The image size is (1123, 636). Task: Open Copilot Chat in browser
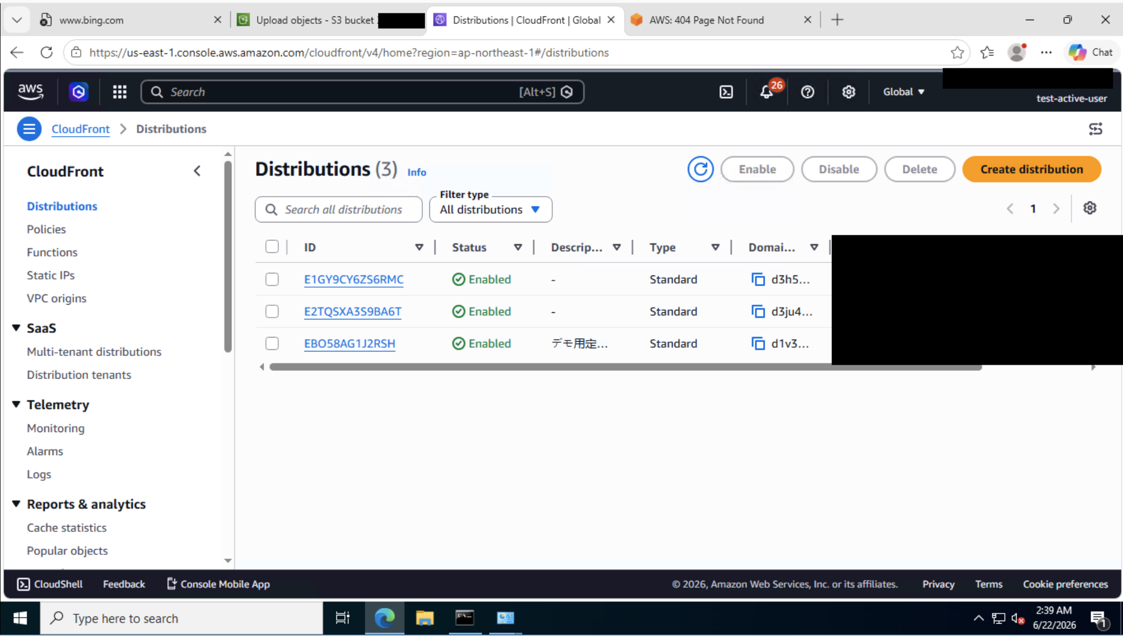(x=1090, y=52)
